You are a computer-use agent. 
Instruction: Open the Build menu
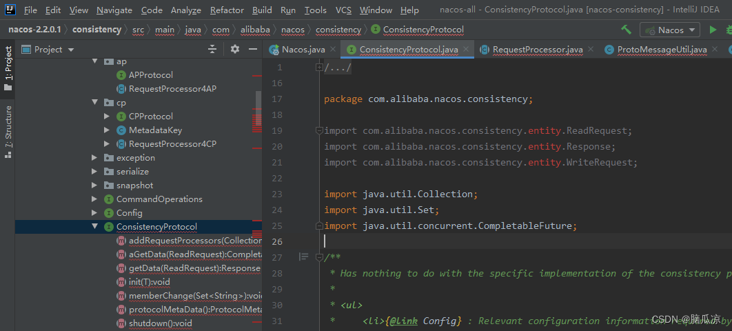coord(262,10)
